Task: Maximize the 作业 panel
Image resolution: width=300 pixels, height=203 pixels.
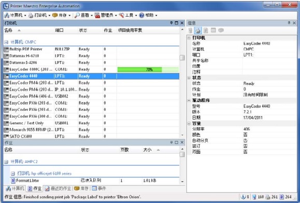Action: (x=176, y=142)
